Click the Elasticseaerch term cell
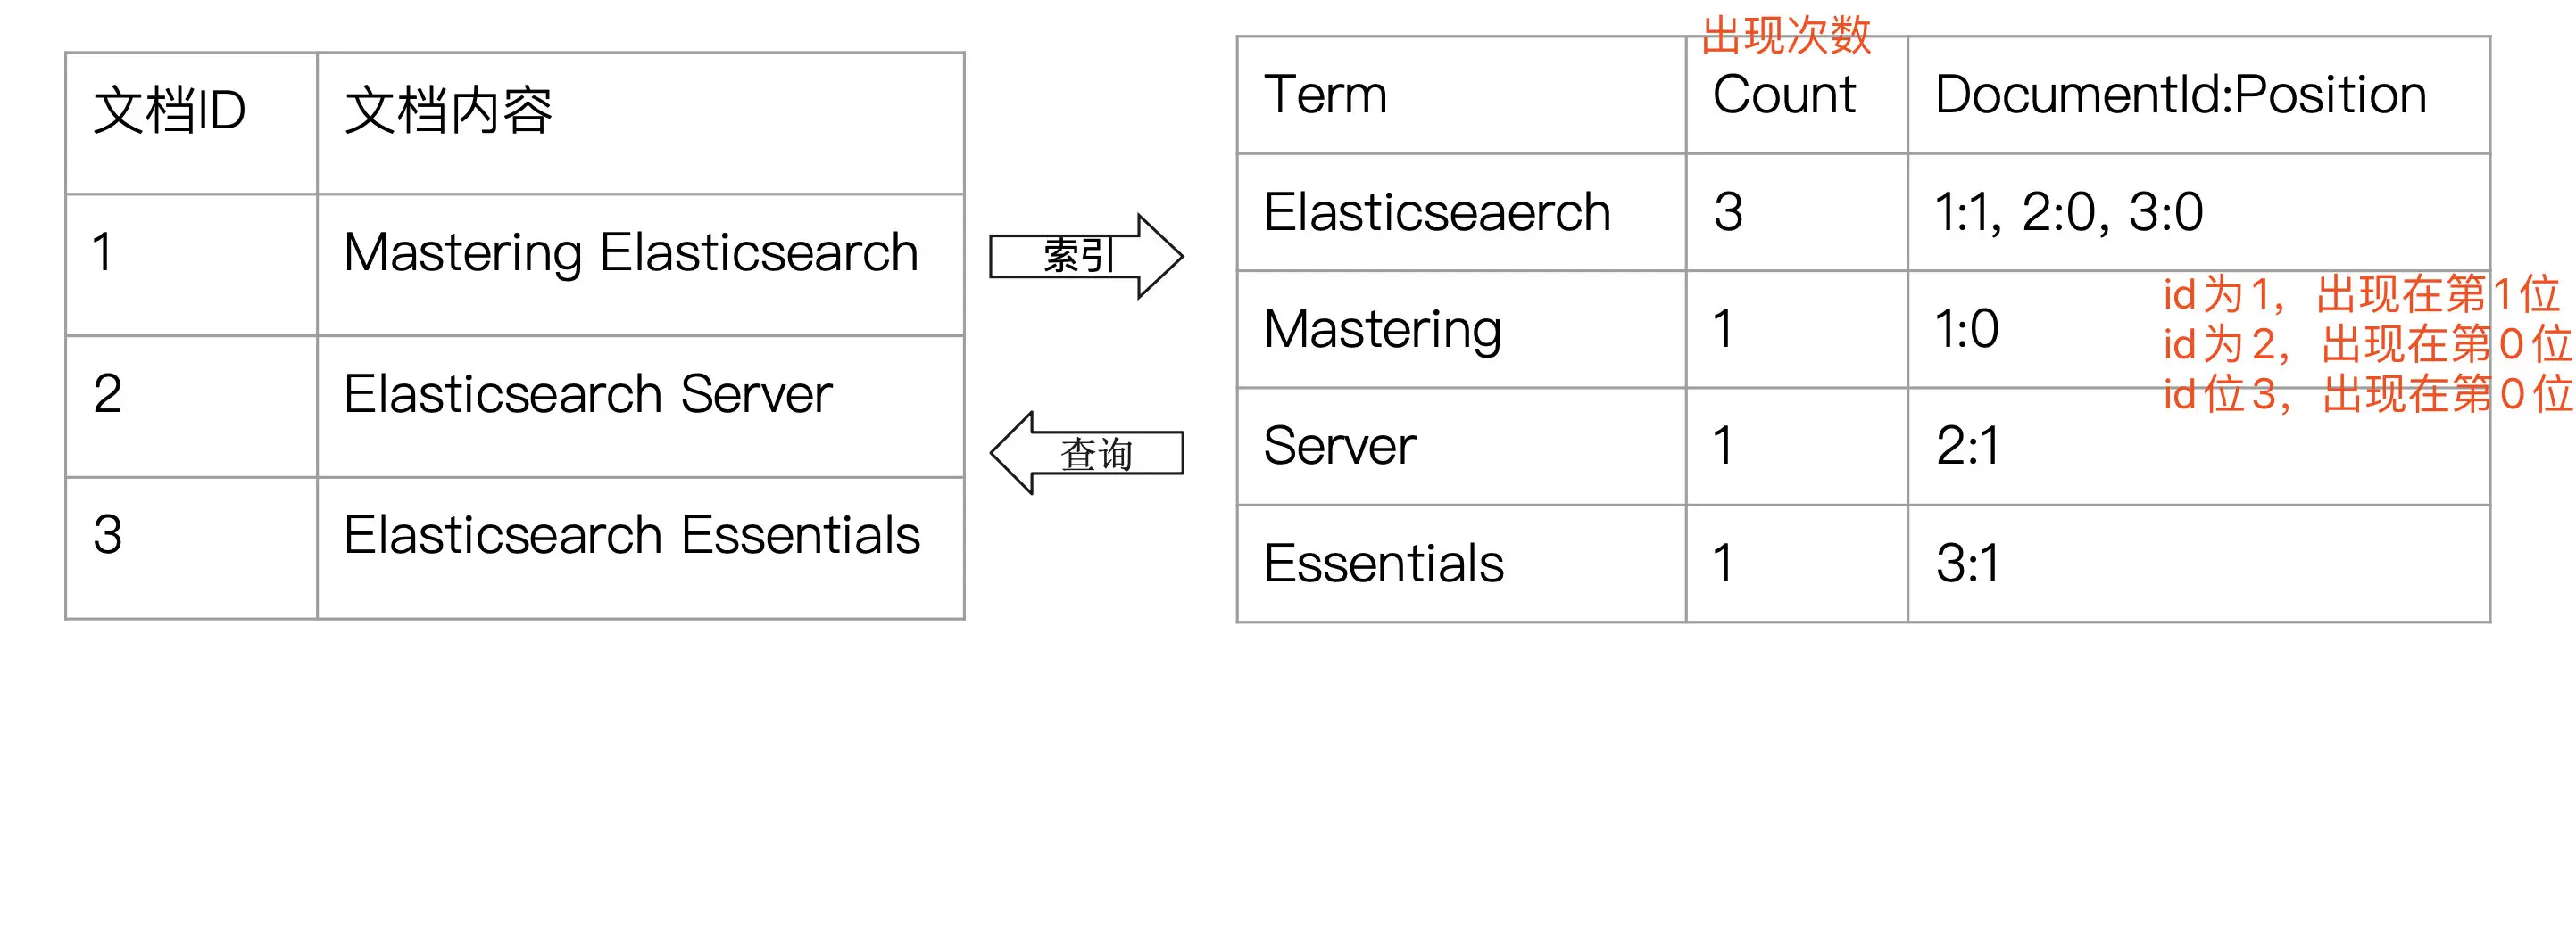This screenshot has width=2576, height=947. pos(1462,211)
